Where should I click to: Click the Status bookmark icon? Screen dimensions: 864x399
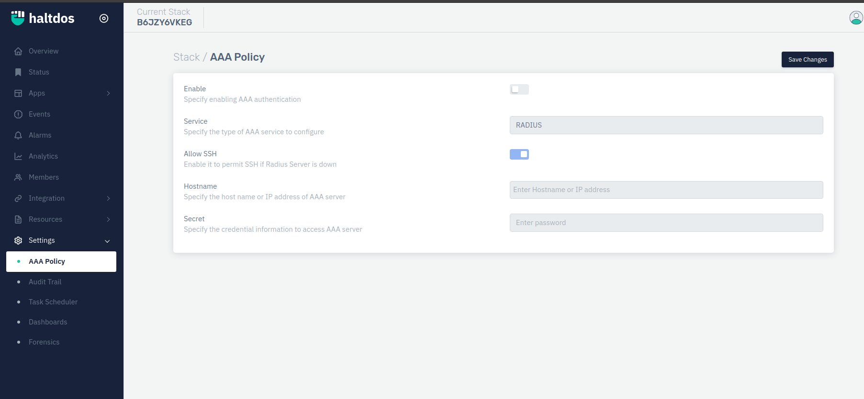(18, 72)
